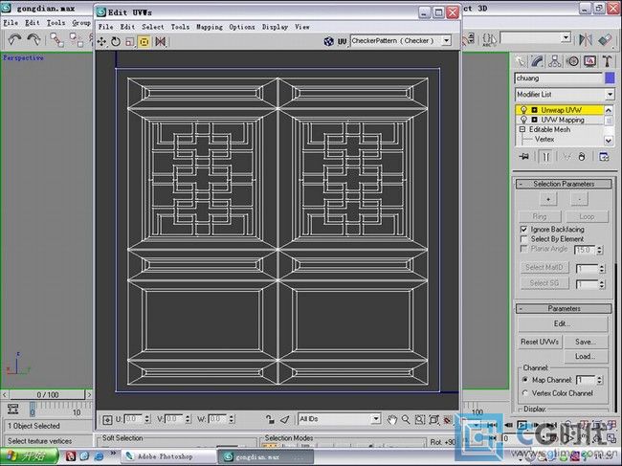Click Remove Modifier trash icon in stack
The width and height of the screenshot is (622, 466).
(582, 157)
